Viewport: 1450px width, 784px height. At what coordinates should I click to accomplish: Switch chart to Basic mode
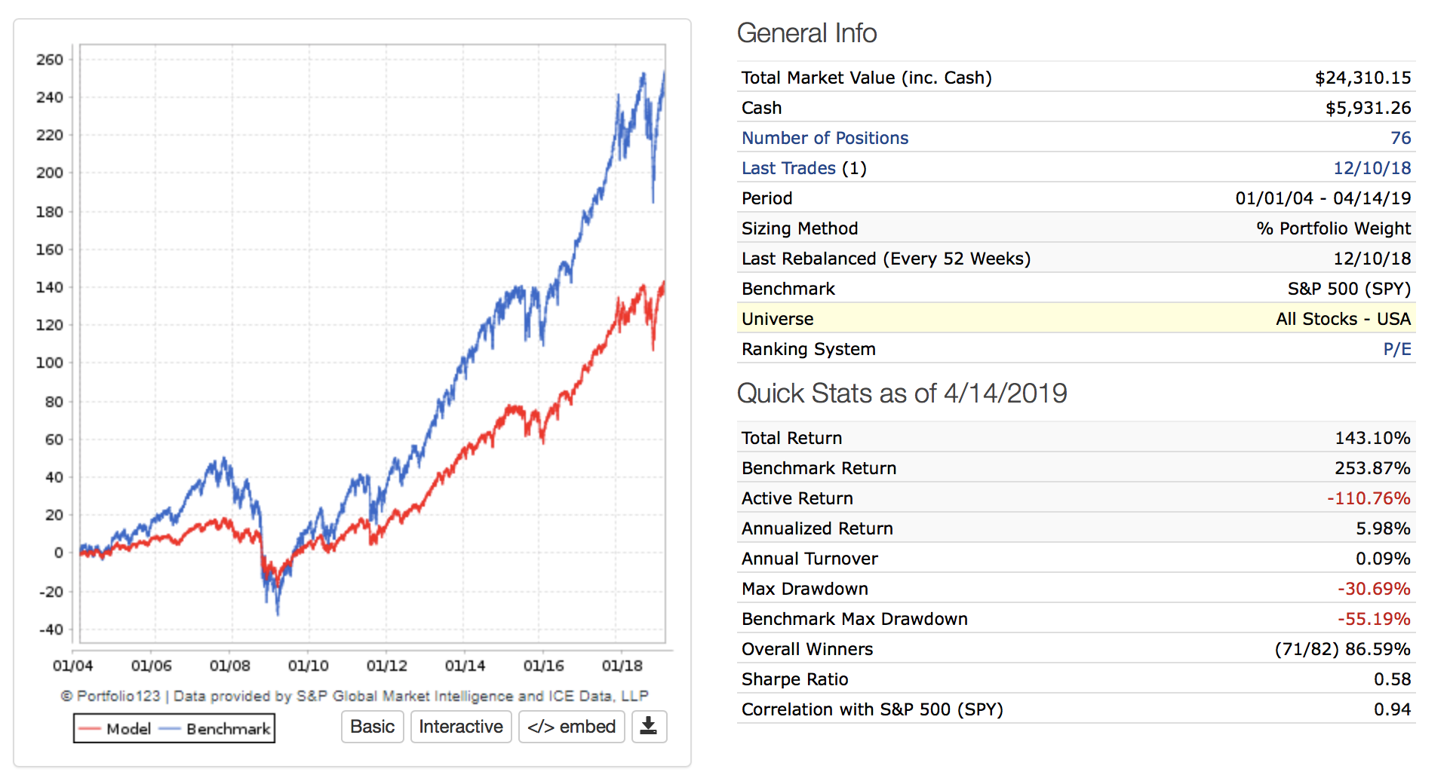coord(372,727)
